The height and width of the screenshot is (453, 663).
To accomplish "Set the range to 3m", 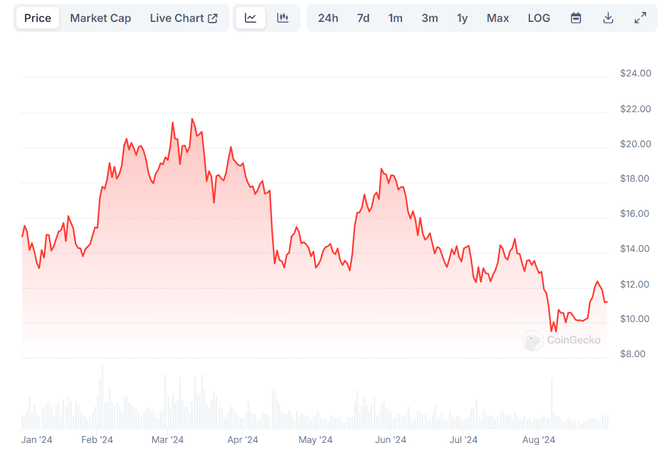I will (x=430, y=18).
